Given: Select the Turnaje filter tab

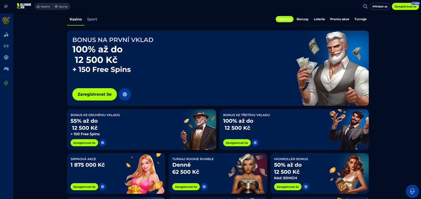Looking at the screenshot, I should click(x=360, y=19).
